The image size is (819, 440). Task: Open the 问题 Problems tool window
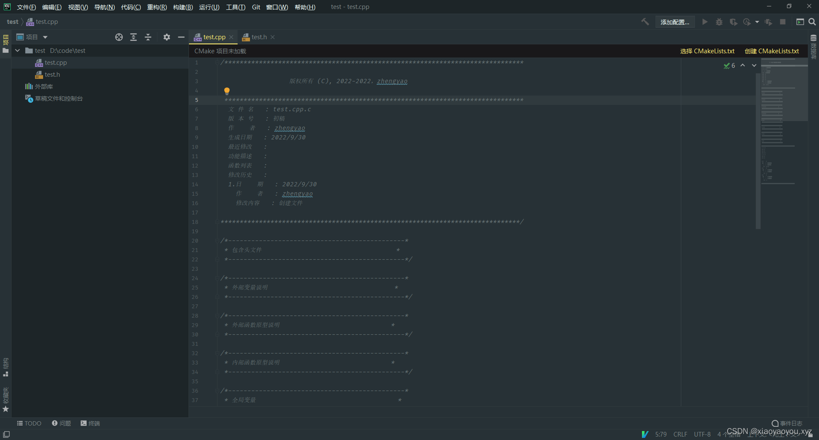[61, 423]
